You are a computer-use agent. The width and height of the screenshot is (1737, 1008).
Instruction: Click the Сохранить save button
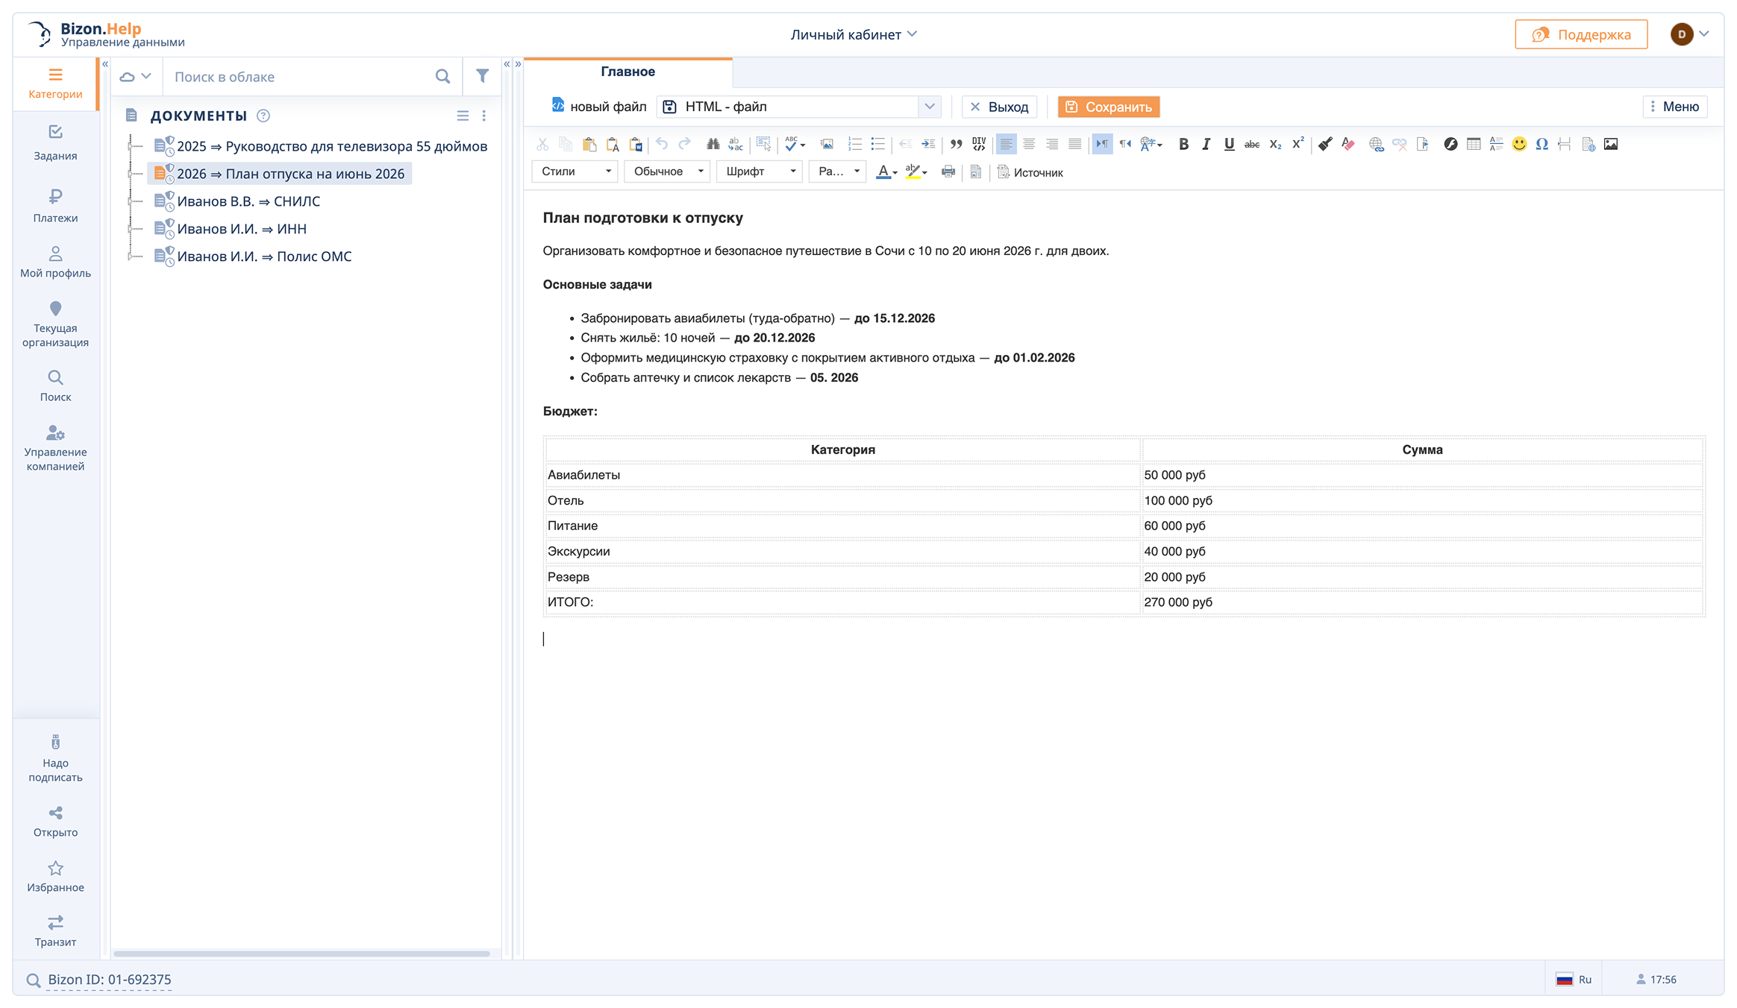1108,107
